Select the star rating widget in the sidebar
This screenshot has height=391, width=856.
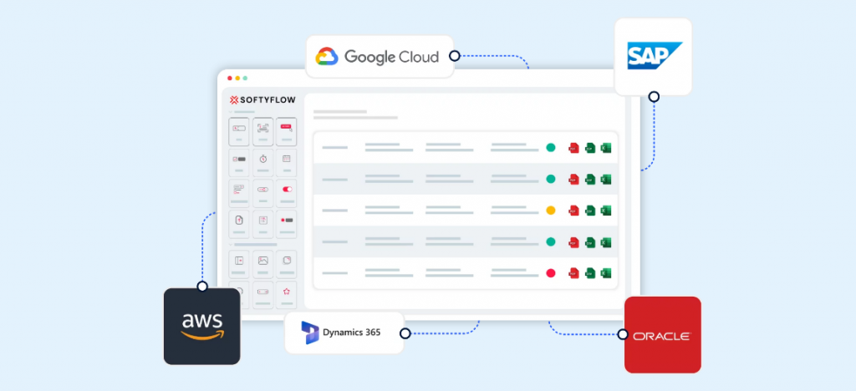287,292
